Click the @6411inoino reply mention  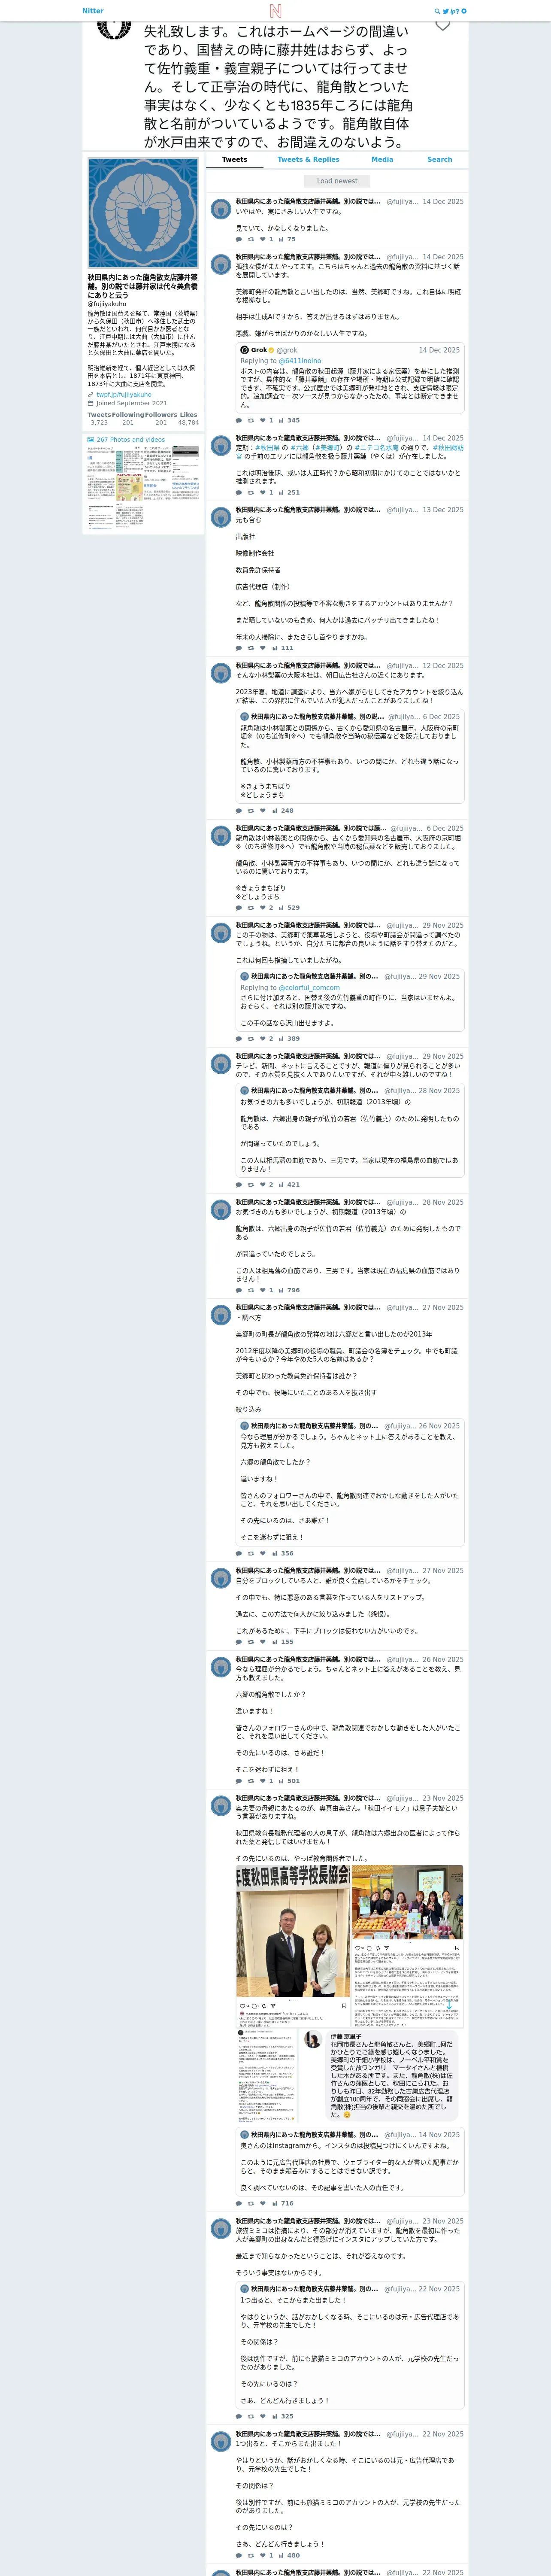coord(300,361)
